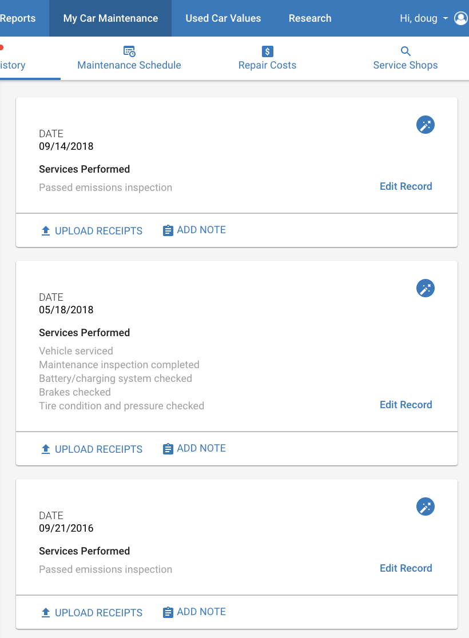This screenshot has width=469, height=638.
Task: Edit Record for 09/21/2016 inspection
Action: 406,568
